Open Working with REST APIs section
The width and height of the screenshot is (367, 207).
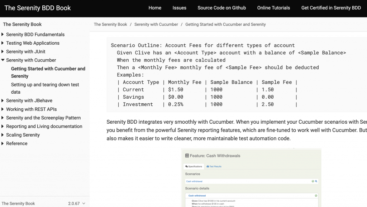(x=32, y=109)
